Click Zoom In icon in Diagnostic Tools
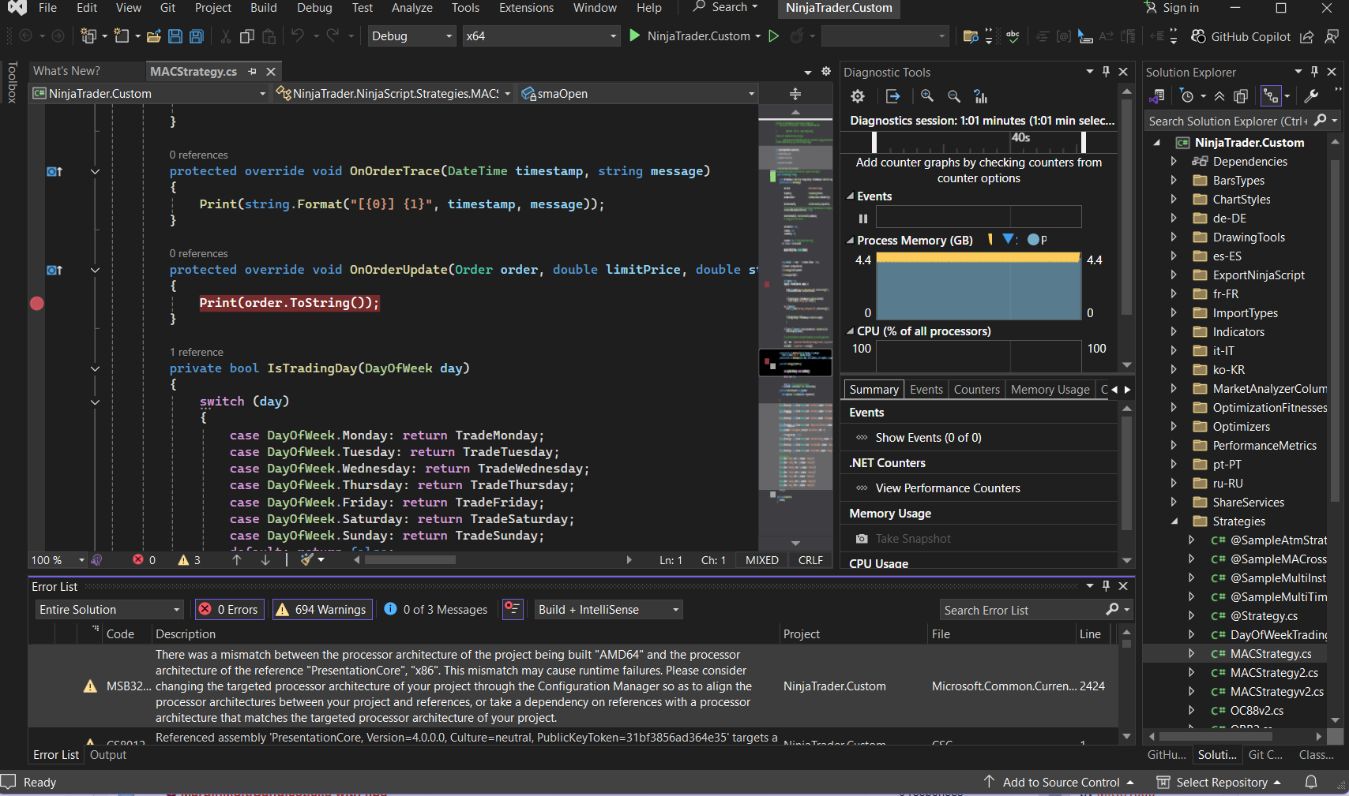 [x=927, y=96]
